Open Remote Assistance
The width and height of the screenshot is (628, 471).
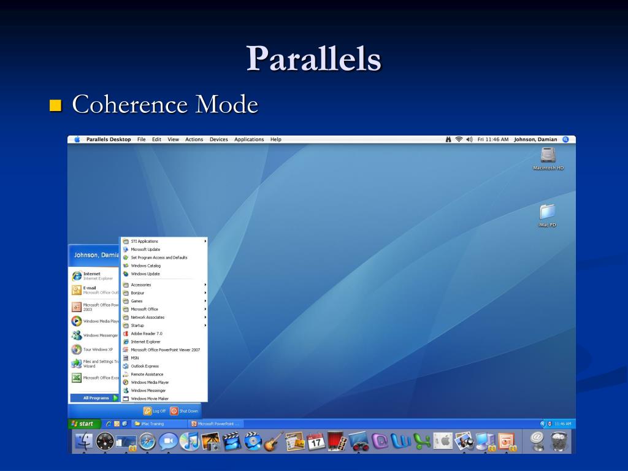click(x=164, y=374)
